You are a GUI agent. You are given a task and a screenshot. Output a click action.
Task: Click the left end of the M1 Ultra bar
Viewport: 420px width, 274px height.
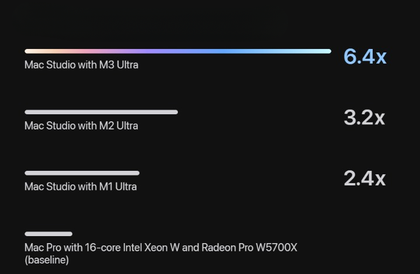pos(27,173)
